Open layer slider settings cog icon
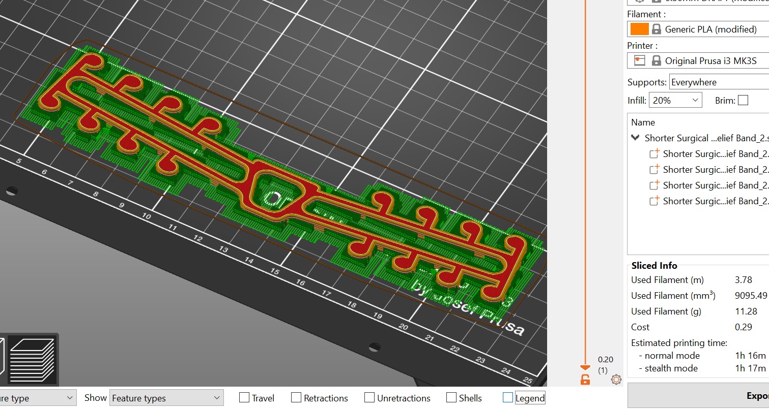 [616, 379]
